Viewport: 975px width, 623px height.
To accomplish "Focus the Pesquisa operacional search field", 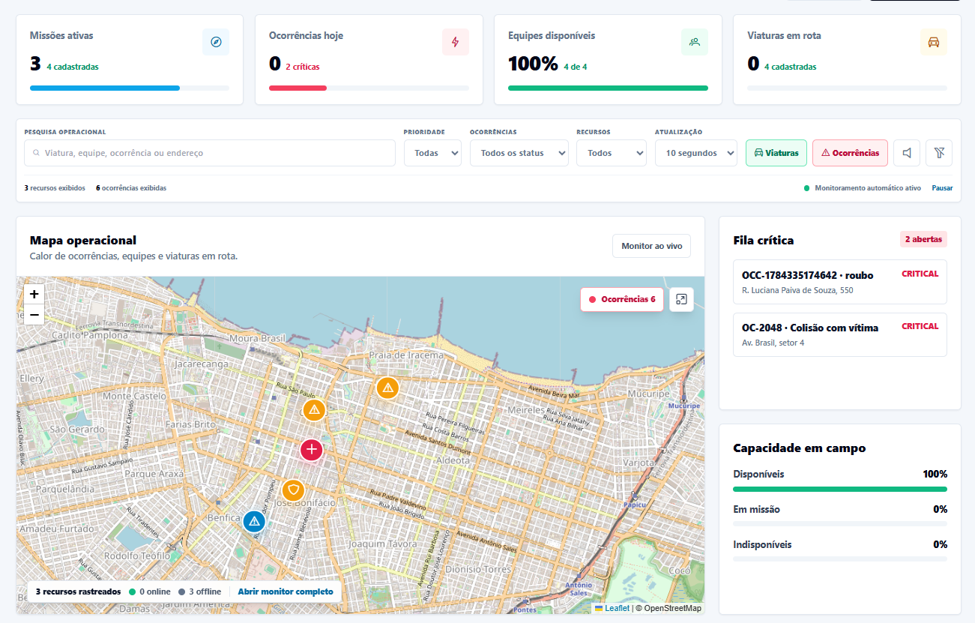I will click(210, 153).
